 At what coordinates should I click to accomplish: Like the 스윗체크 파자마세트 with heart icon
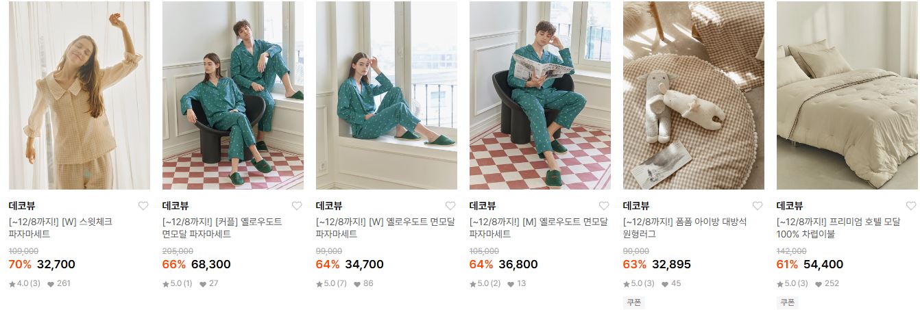coord(143,206)
